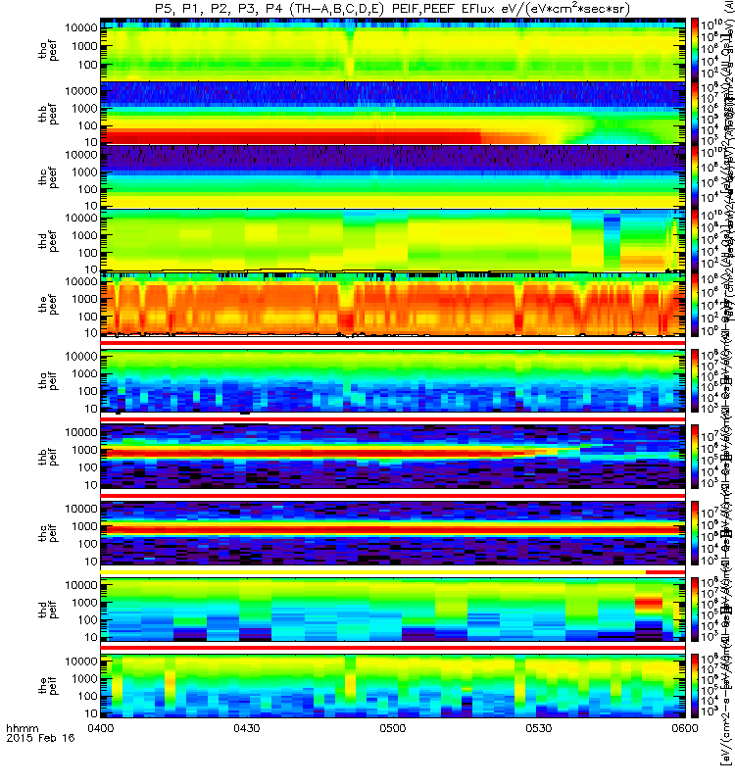Select the 'tha peef' panel label

pos(48,51)
